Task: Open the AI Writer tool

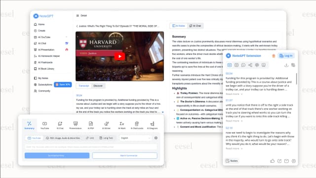Action: coord(106,125)
